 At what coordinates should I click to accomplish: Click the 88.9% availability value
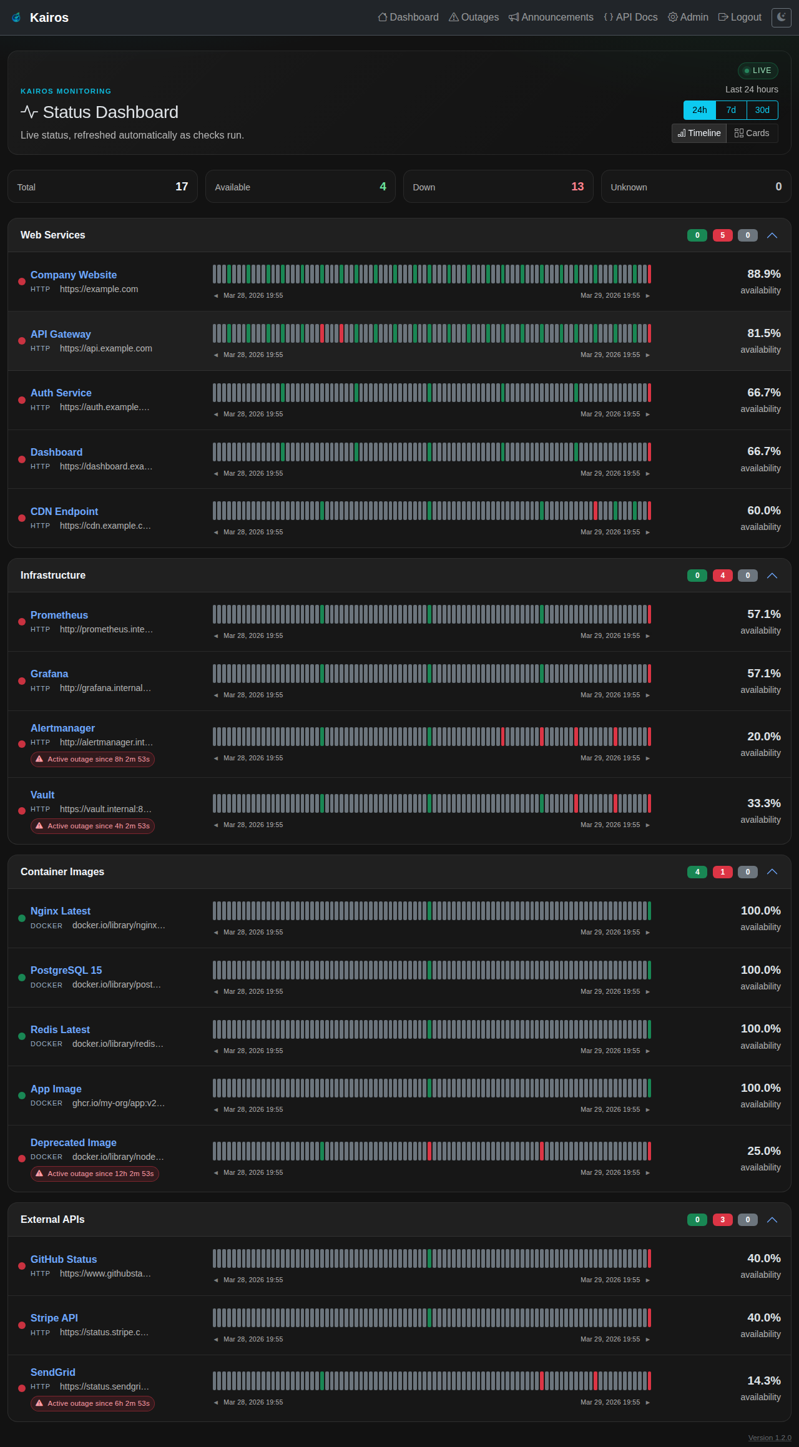(764, 274)
